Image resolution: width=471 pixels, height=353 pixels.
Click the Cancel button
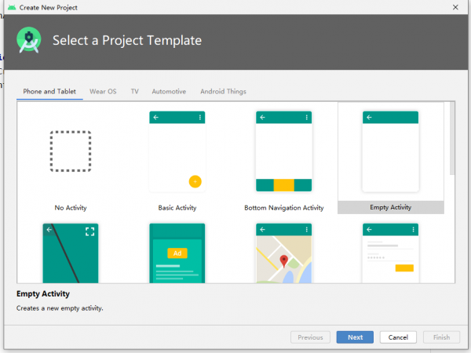[398, 337]
